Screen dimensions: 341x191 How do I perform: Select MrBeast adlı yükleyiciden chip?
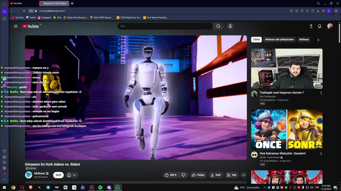pos(279,40)
